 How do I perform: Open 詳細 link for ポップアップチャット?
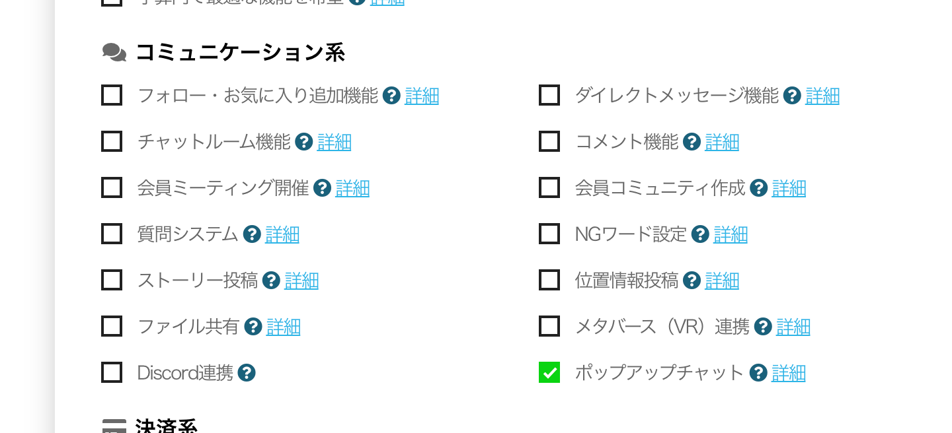tap(789, 373)
